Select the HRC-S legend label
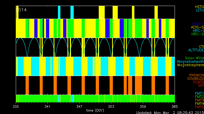Image resolution: width=204 pixels, height=114 pixels. click(197, 34)
